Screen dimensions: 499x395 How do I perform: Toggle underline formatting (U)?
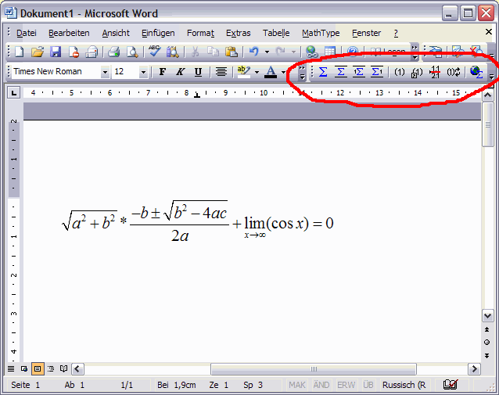198,72
